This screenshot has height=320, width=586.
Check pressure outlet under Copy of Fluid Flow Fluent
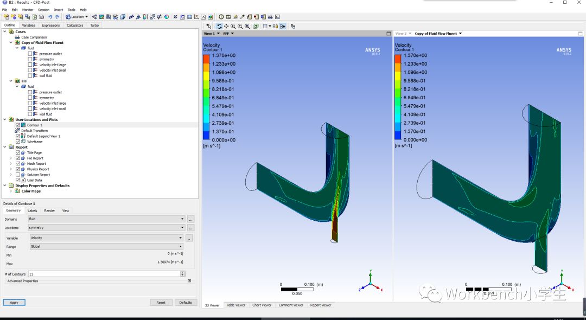click(30, 54)
